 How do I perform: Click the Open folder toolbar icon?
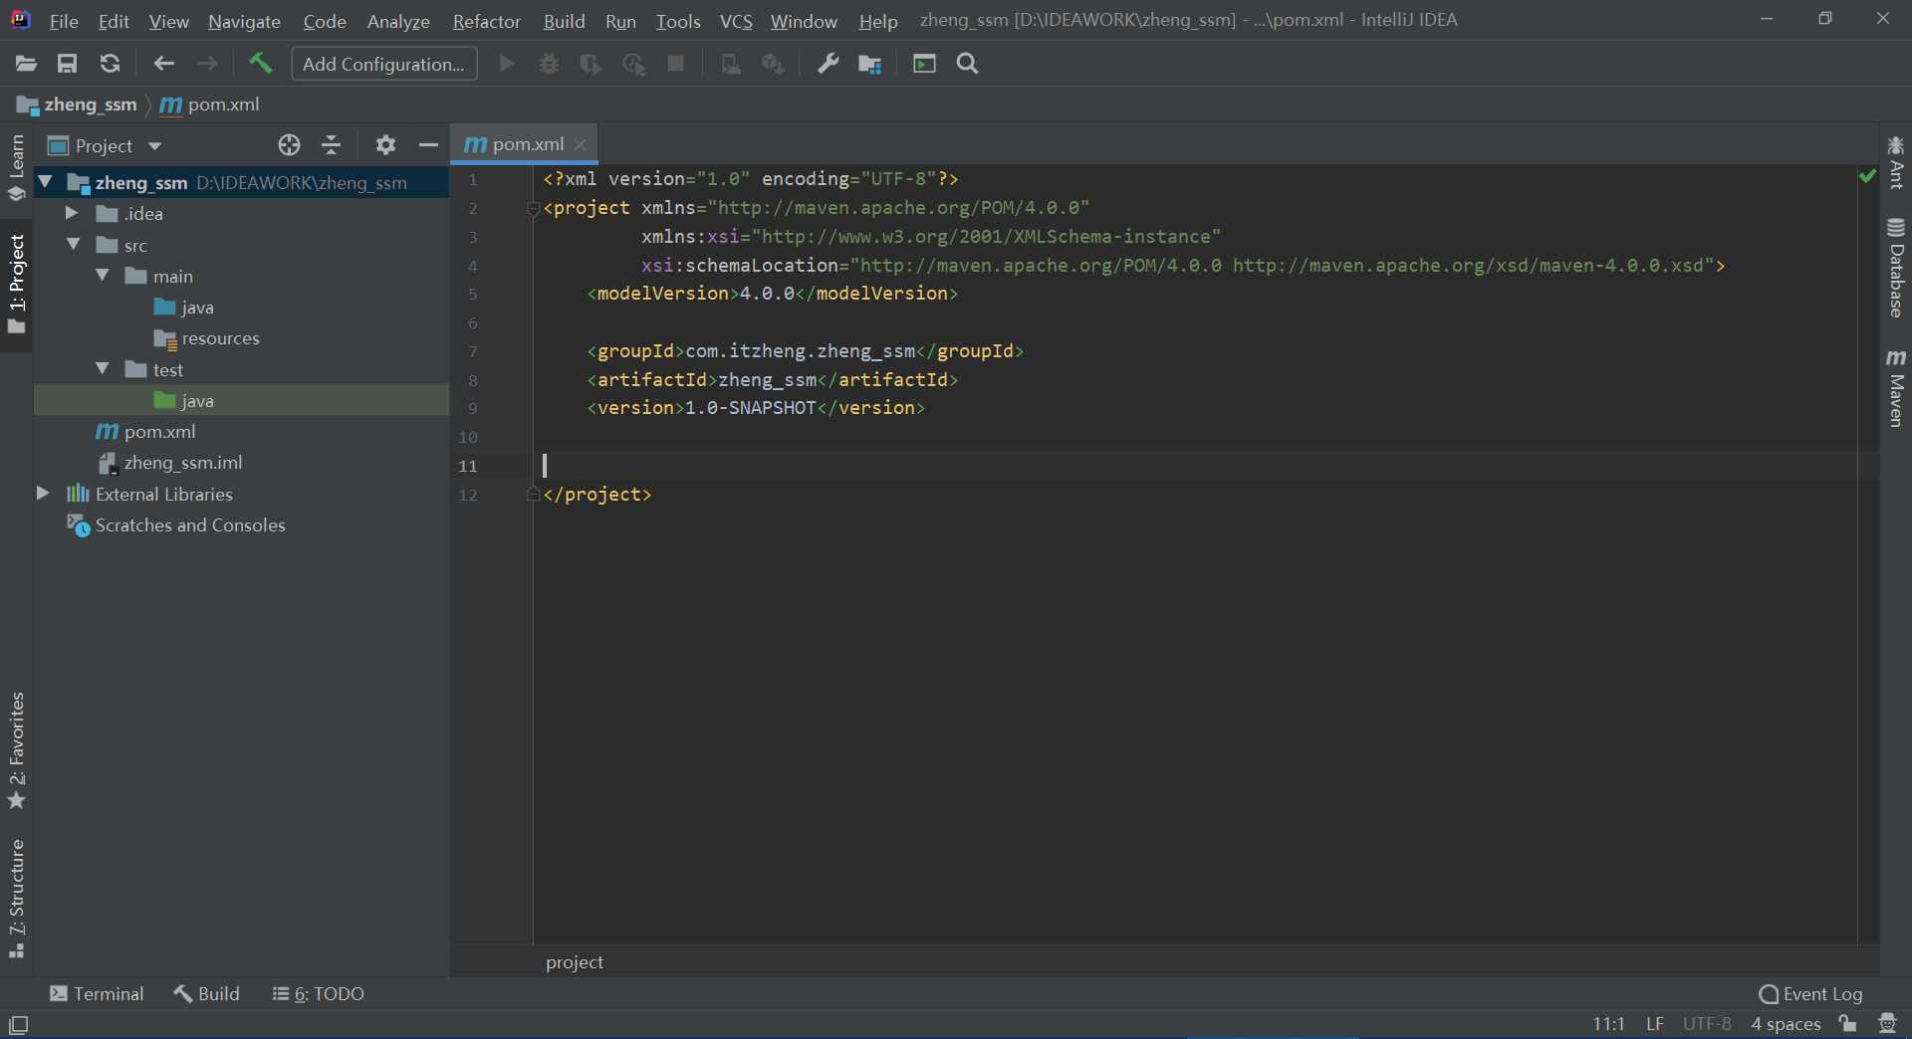point(26,64)
